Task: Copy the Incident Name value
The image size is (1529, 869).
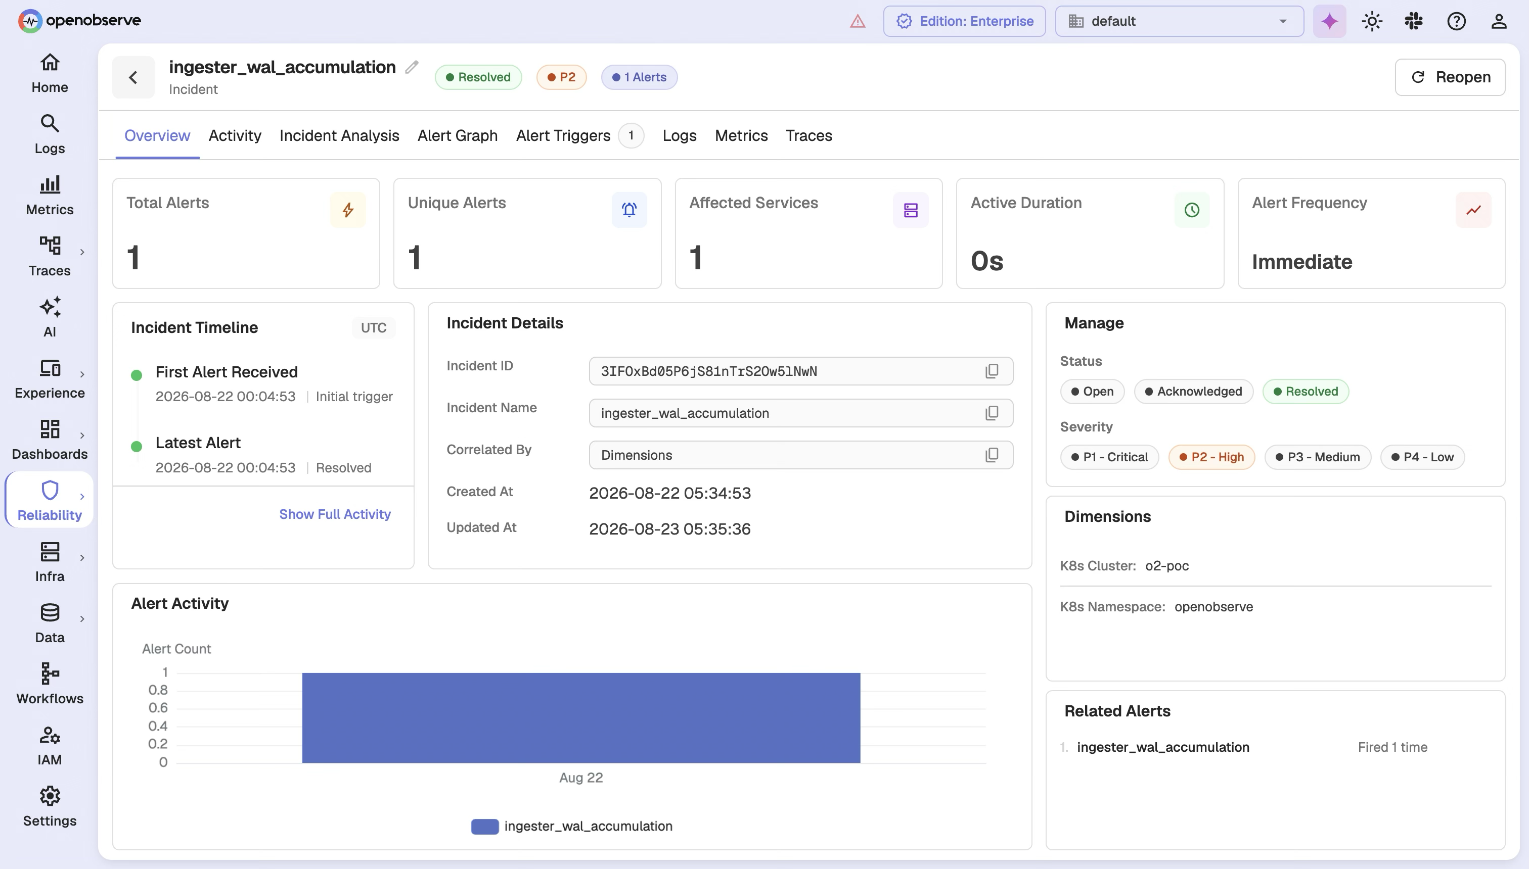Action: tap(992, 413)
